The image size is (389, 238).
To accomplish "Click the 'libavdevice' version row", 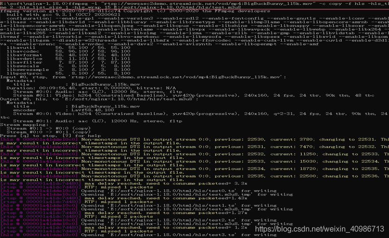I will 68,59.
